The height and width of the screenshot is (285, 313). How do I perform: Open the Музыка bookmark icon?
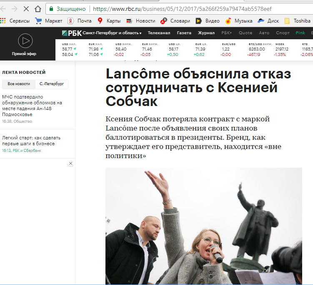(228, 21)
